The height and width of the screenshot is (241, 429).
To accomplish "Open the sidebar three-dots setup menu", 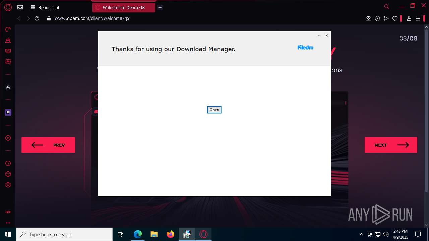I will pos(8,223).
